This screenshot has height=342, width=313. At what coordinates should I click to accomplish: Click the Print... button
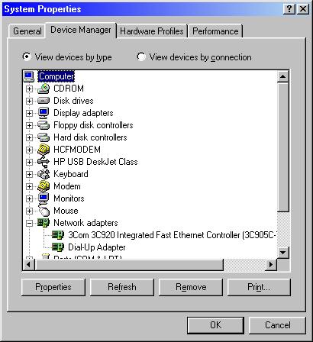(x=259, y=287)
